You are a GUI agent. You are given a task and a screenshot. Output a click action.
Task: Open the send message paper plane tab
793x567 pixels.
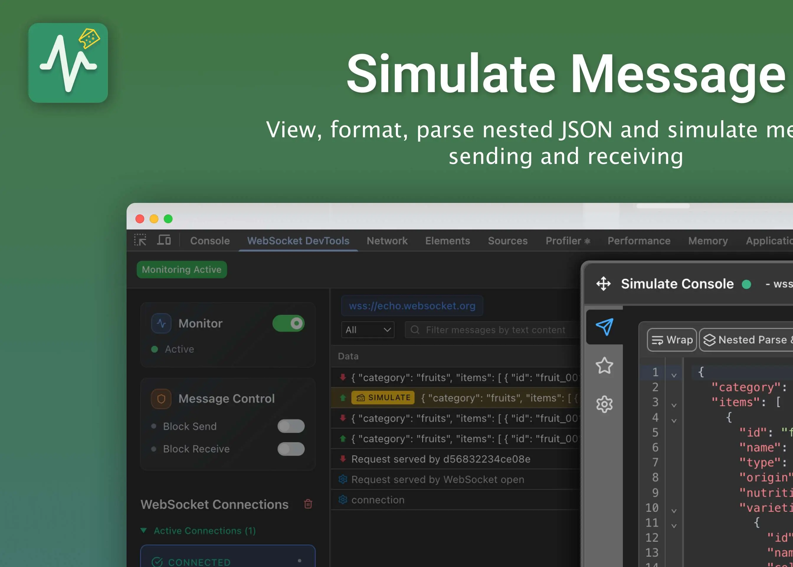pyautogui.click(x=604, y=327)
